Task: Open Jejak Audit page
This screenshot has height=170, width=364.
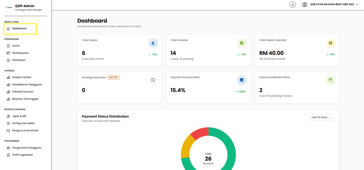Action: point(19,116)
